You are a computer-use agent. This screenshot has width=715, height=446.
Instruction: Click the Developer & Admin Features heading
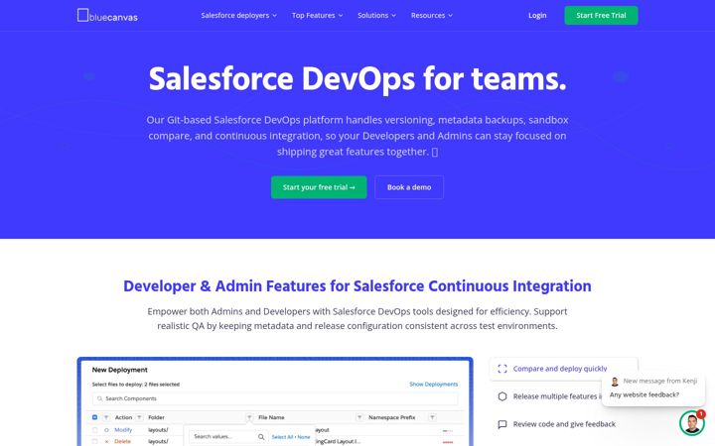click(x=357, y=286)
